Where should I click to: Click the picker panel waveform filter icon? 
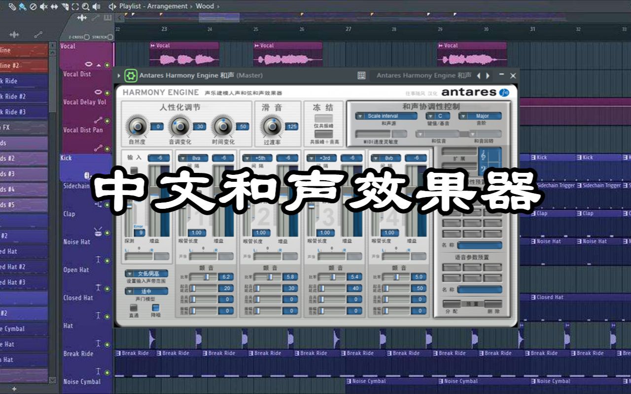click(x=14, y=34)
